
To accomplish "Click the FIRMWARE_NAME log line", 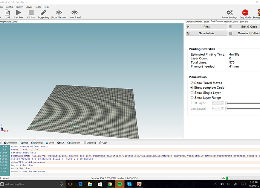I will [135, 156].
